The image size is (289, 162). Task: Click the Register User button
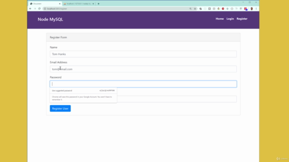60,108
